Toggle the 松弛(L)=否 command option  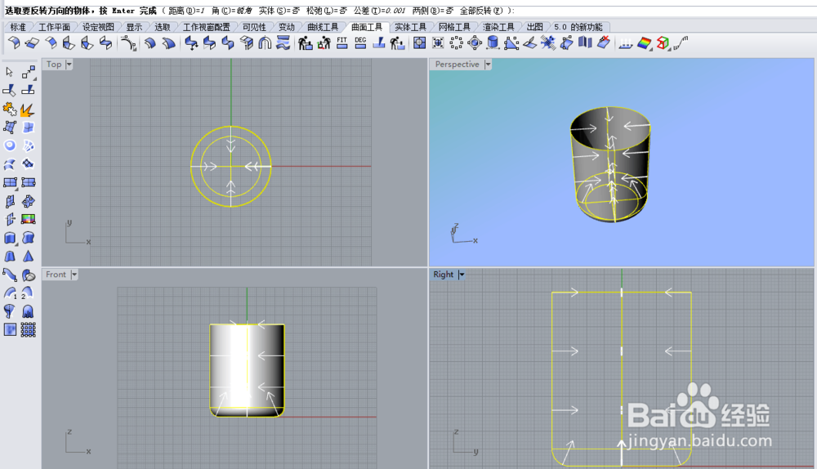click(x=327, y=11)
